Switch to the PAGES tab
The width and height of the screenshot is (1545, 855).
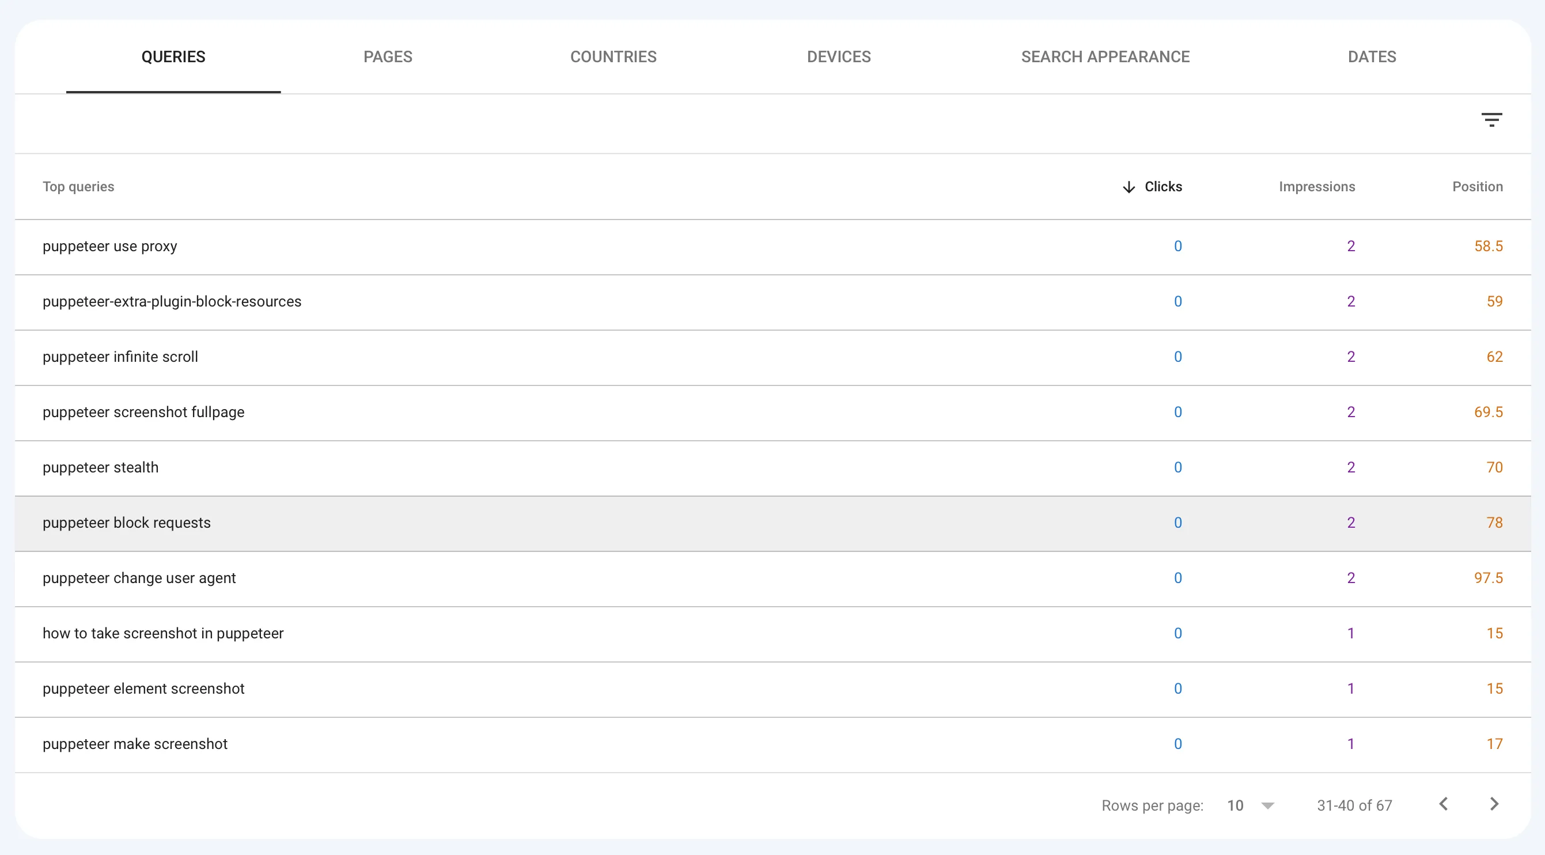(x=388, y=56)
